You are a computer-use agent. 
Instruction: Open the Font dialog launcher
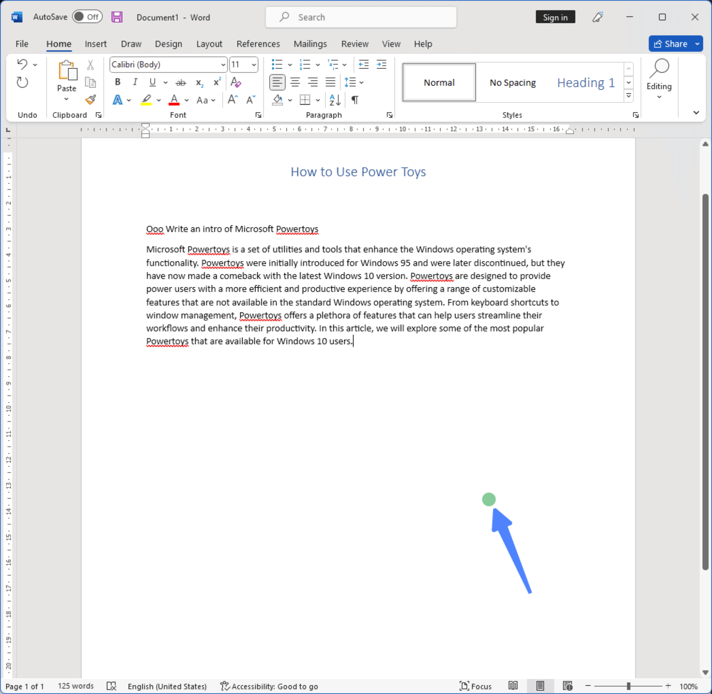click(x=258, y=115)
